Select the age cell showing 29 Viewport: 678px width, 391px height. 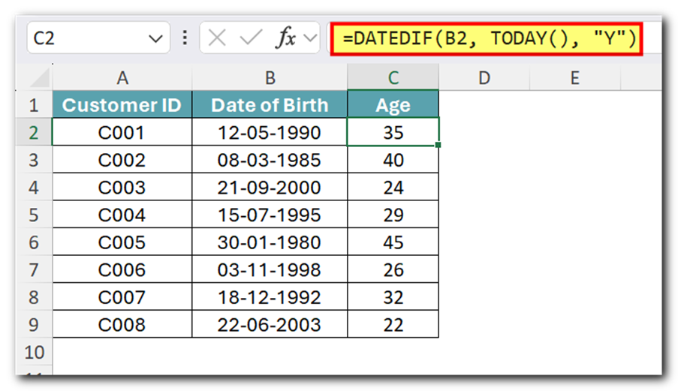tap(393, 215)
